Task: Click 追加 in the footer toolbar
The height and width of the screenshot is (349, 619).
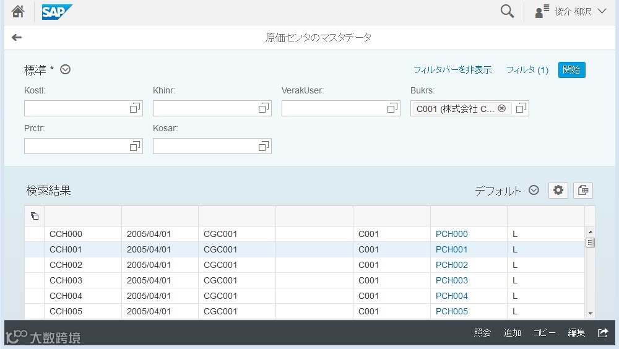Action: point(512,333)
